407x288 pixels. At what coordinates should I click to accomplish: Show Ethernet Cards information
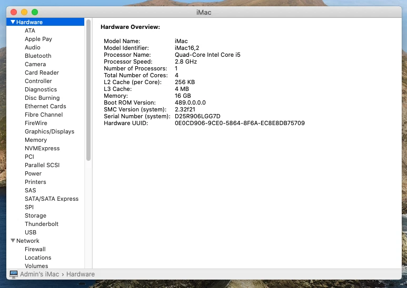pos(45,106)
